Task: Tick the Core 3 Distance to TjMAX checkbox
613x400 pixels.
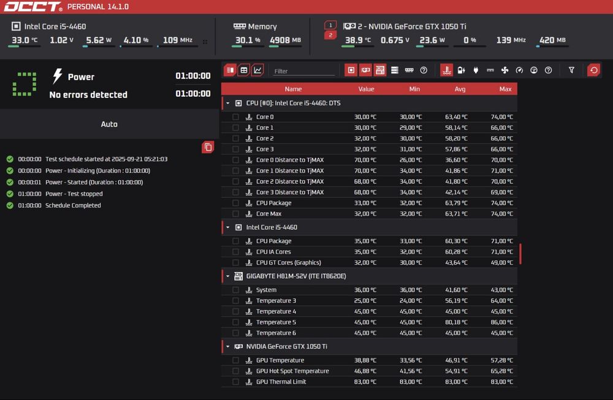Action: click(235, 192)
